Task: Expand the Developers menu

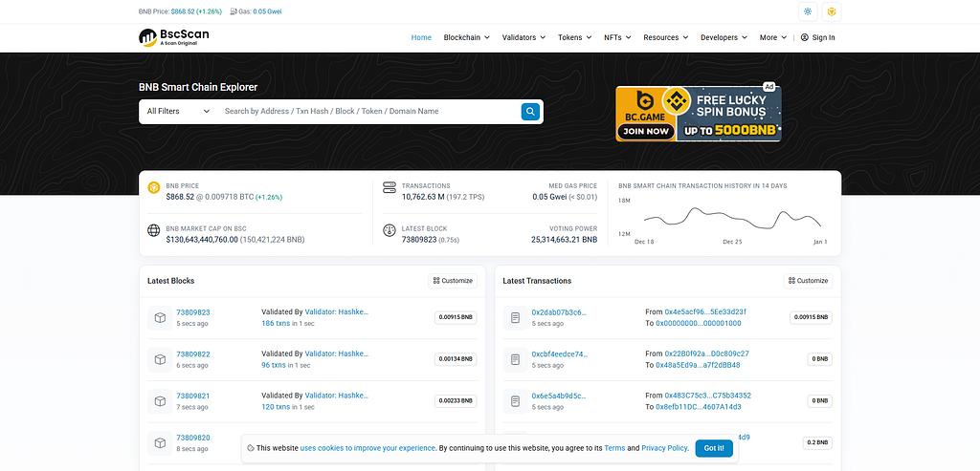Action: tap(724, 37)
